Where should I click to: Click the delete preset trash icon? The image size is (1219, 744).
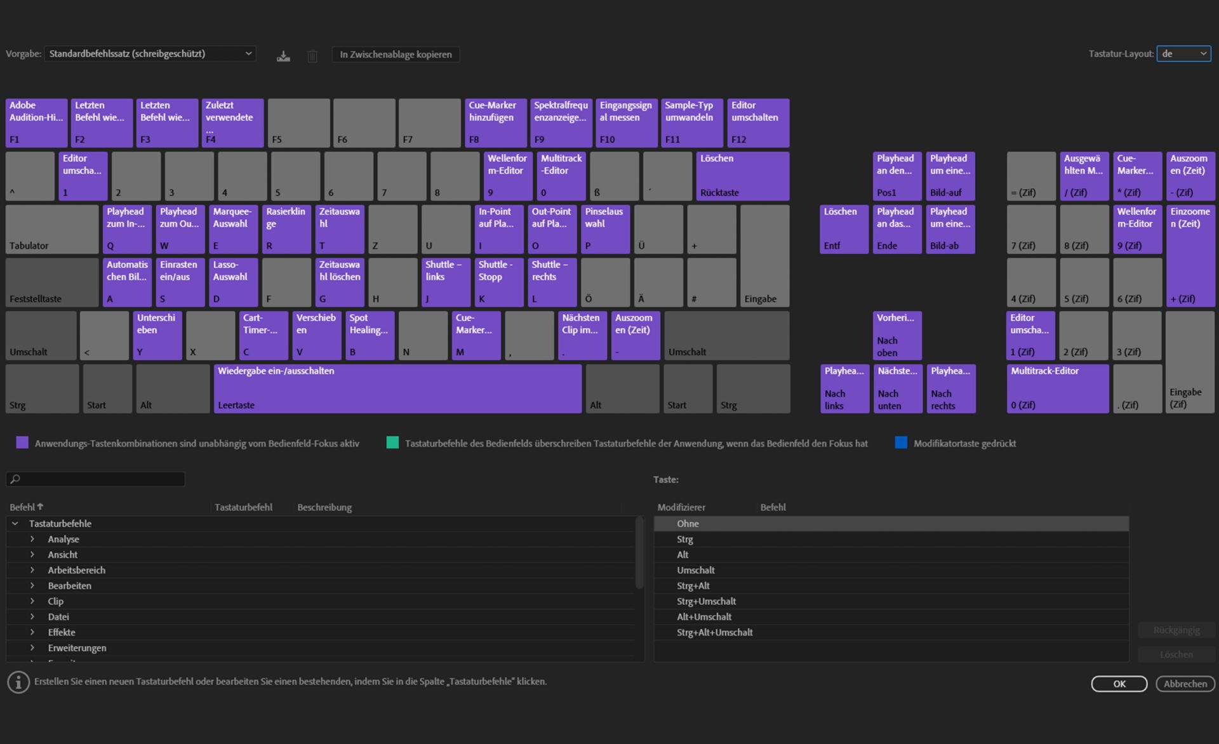(x=312, y=56)
